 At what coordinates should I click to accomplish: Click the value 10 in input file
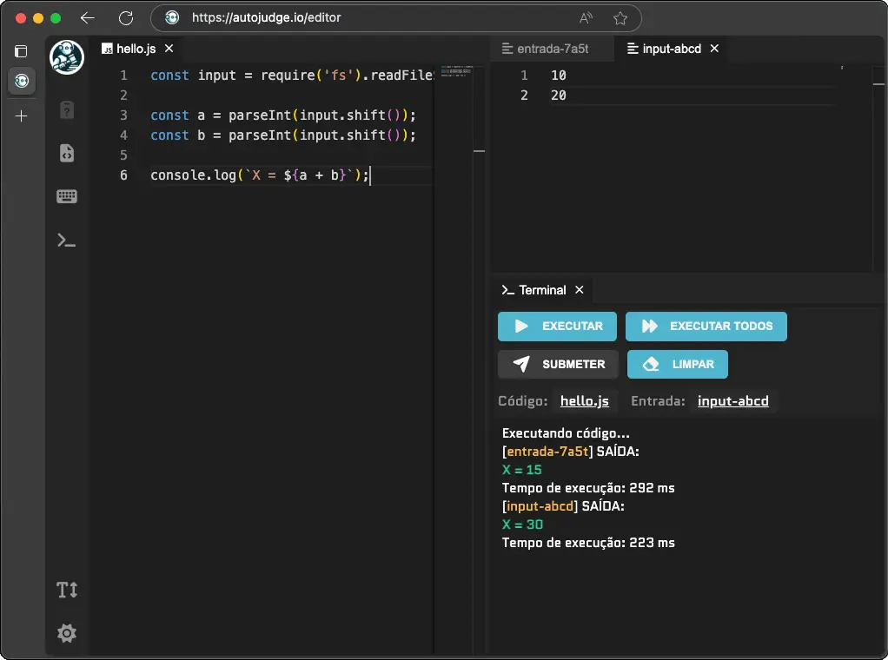click(559, 76)
